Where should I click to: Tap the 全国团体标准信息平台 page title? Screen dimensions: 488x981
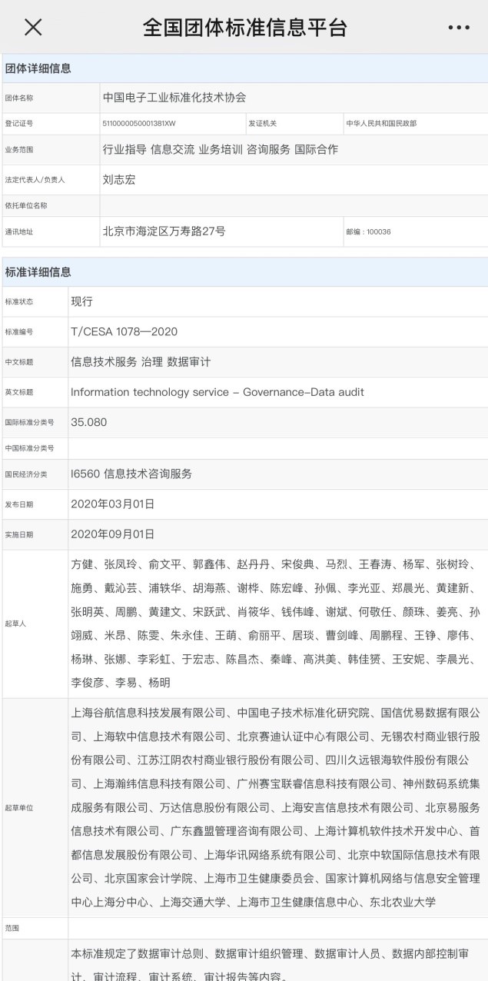[x=244, y=28]
